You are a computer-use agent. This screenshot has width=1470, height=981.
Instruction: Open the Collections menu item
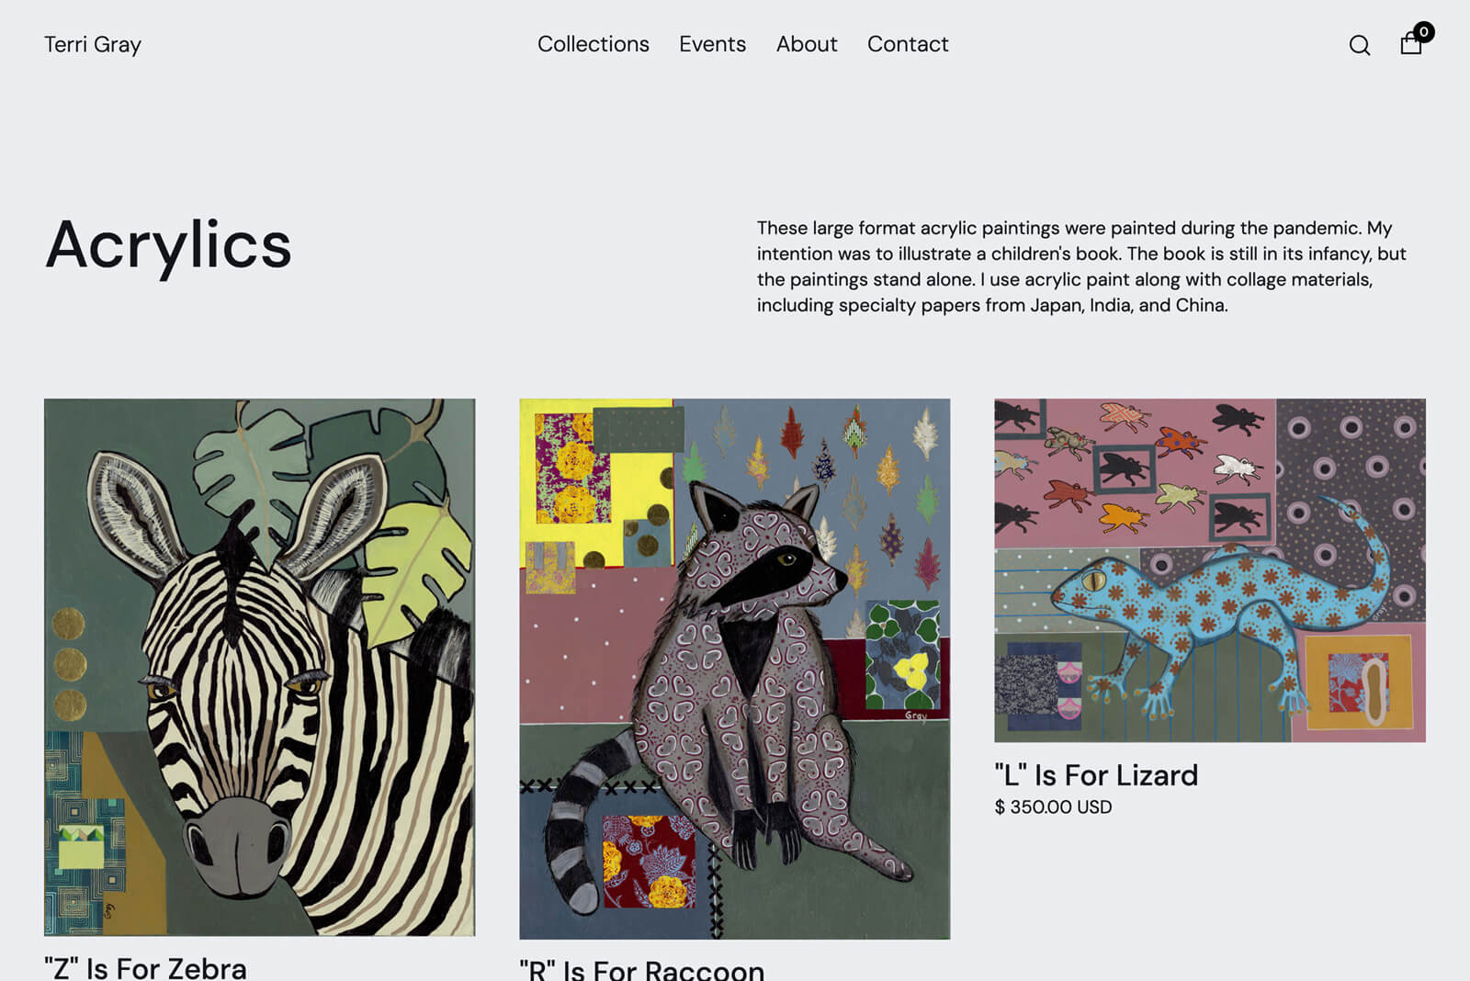point(593,44)
